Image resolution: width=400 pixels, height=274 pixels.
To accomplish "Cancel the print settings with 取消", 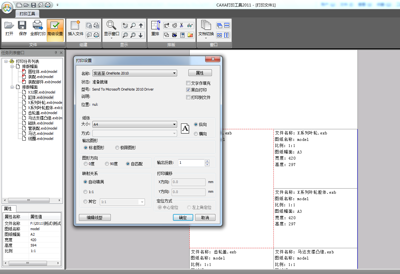I will (205, 218).
